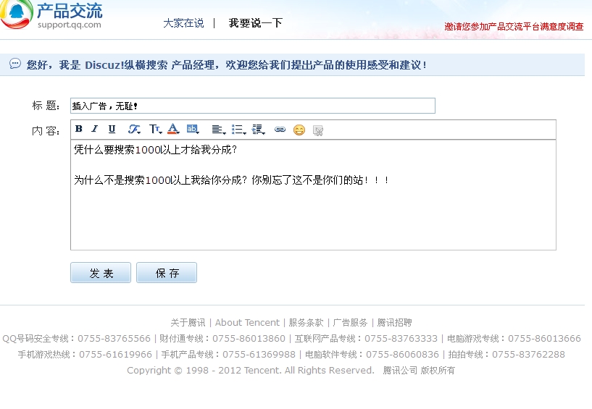592x409 pixels.
Task: Click the 电脑软件专线 phone number 0755-86060836
Action: pyautogui.click(x=402, y=354)
